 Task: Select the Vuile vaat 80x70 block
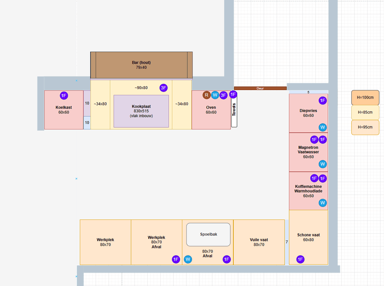(259, 242)
